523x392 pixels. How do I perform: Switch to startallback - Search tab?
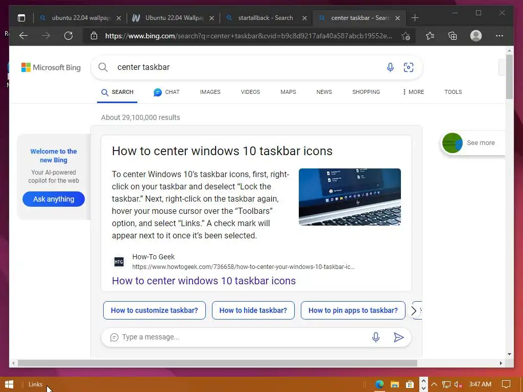click(266, 18)
